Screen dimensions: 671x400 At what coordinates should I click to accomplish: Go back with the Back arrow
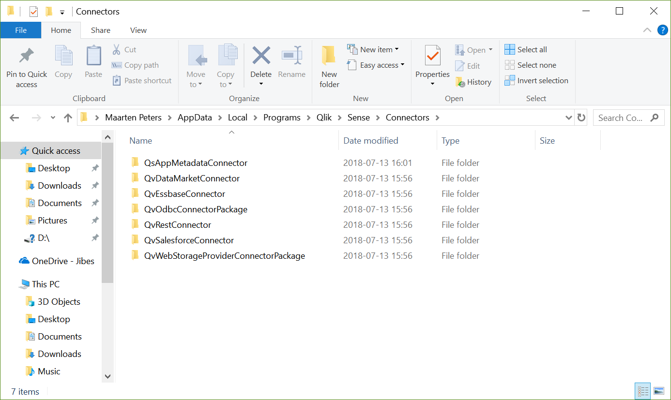15,118
